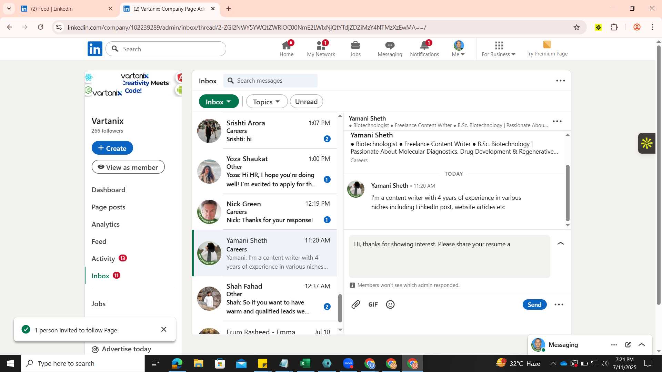Select Yamani Sheth conversation
Viewport: 662px width, 372px height.
(x=264, y=253)
